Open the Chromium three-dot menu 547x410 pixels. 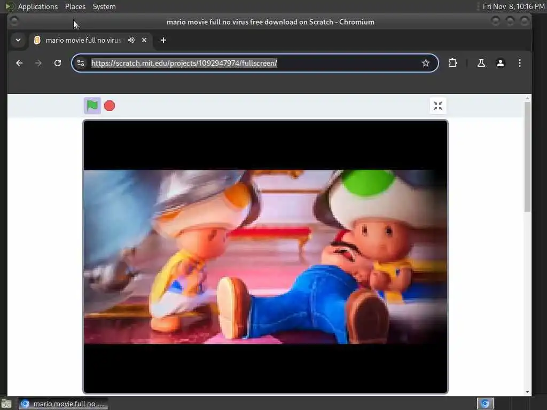(519, 63)
